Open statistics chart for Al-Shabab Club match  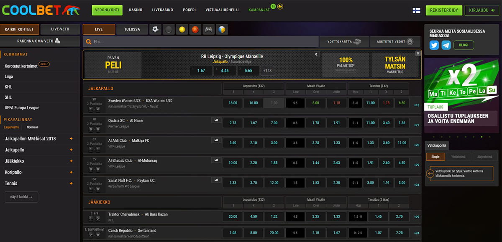(x=216, y=160)
